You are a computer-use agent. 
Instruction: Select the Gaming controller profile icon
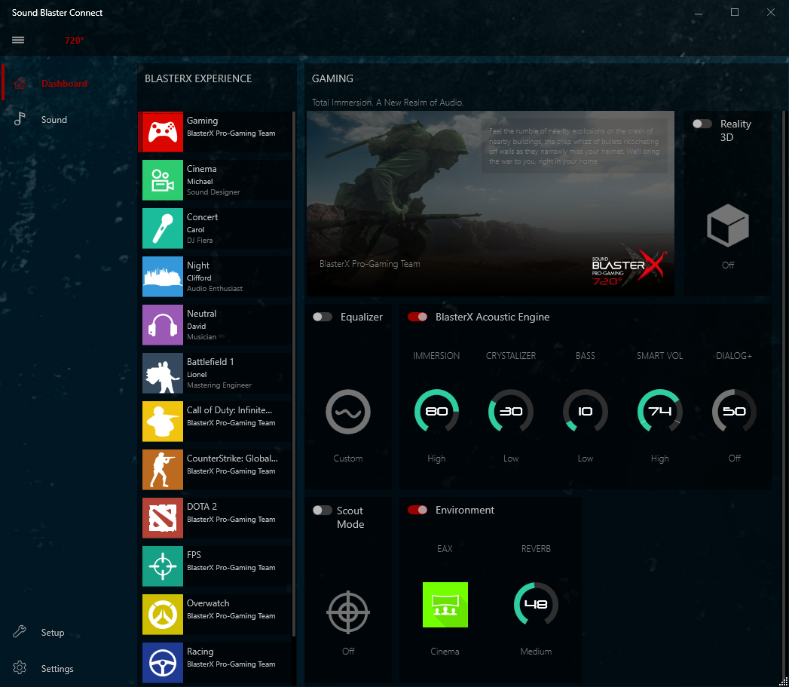pyautogui.click(x=163, y=132)
